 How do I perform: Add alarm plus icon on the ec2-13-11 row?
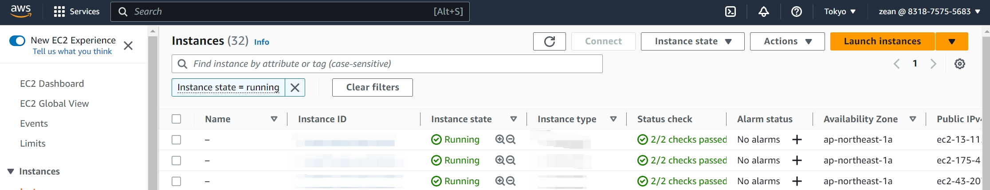[x=797, y=140]
